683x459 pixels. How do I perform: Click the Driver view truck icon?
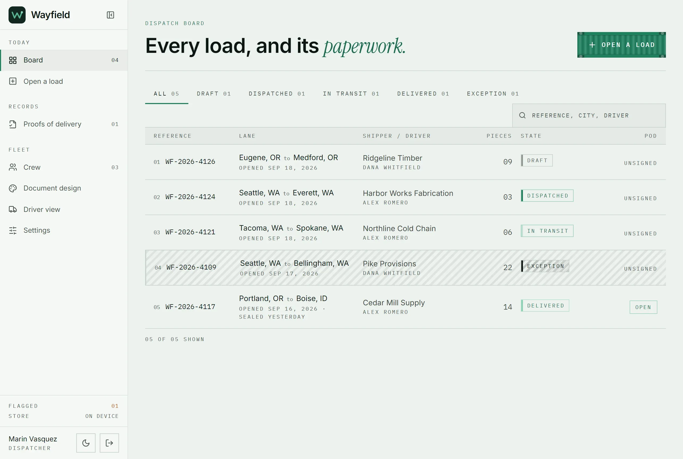pyautogui.click(x=13, y=209)
